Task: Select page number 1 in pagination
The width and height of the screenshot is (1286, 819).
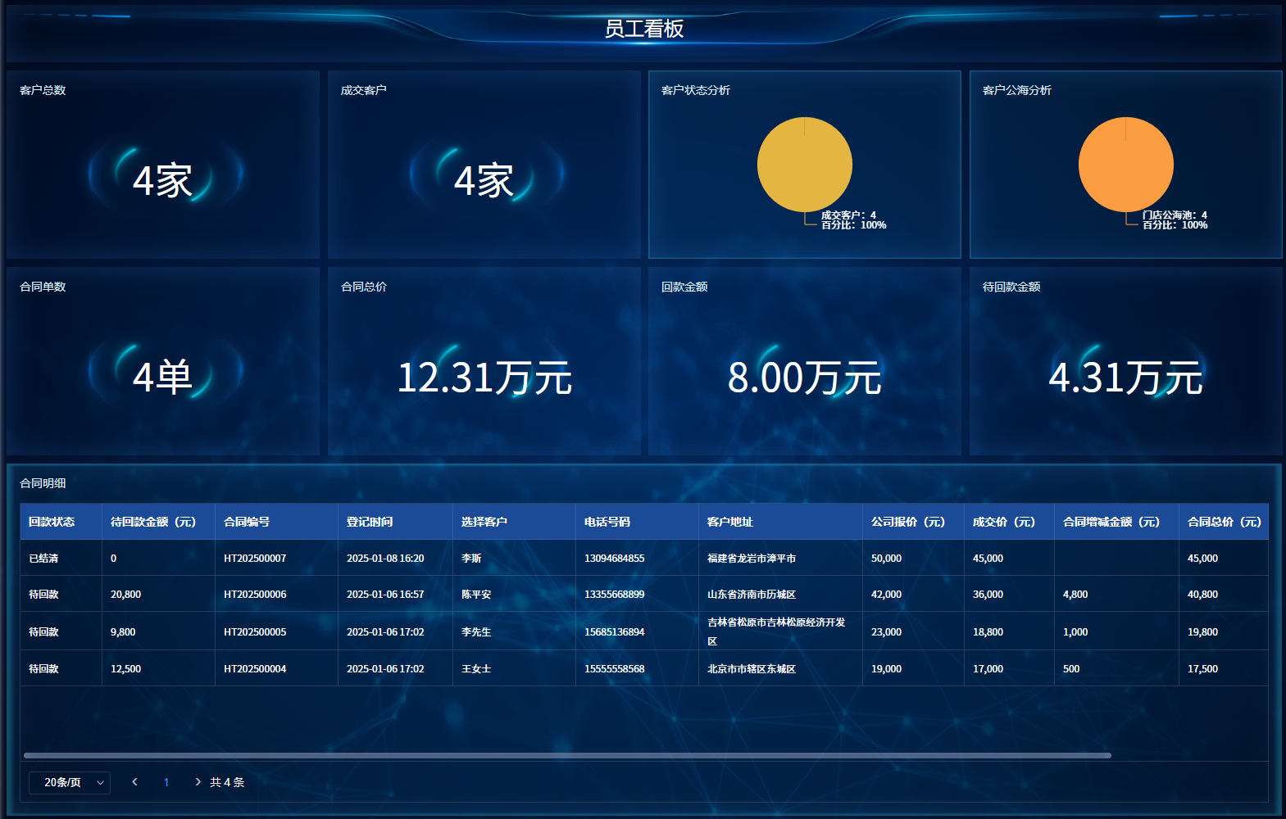Action: (166, 782)
